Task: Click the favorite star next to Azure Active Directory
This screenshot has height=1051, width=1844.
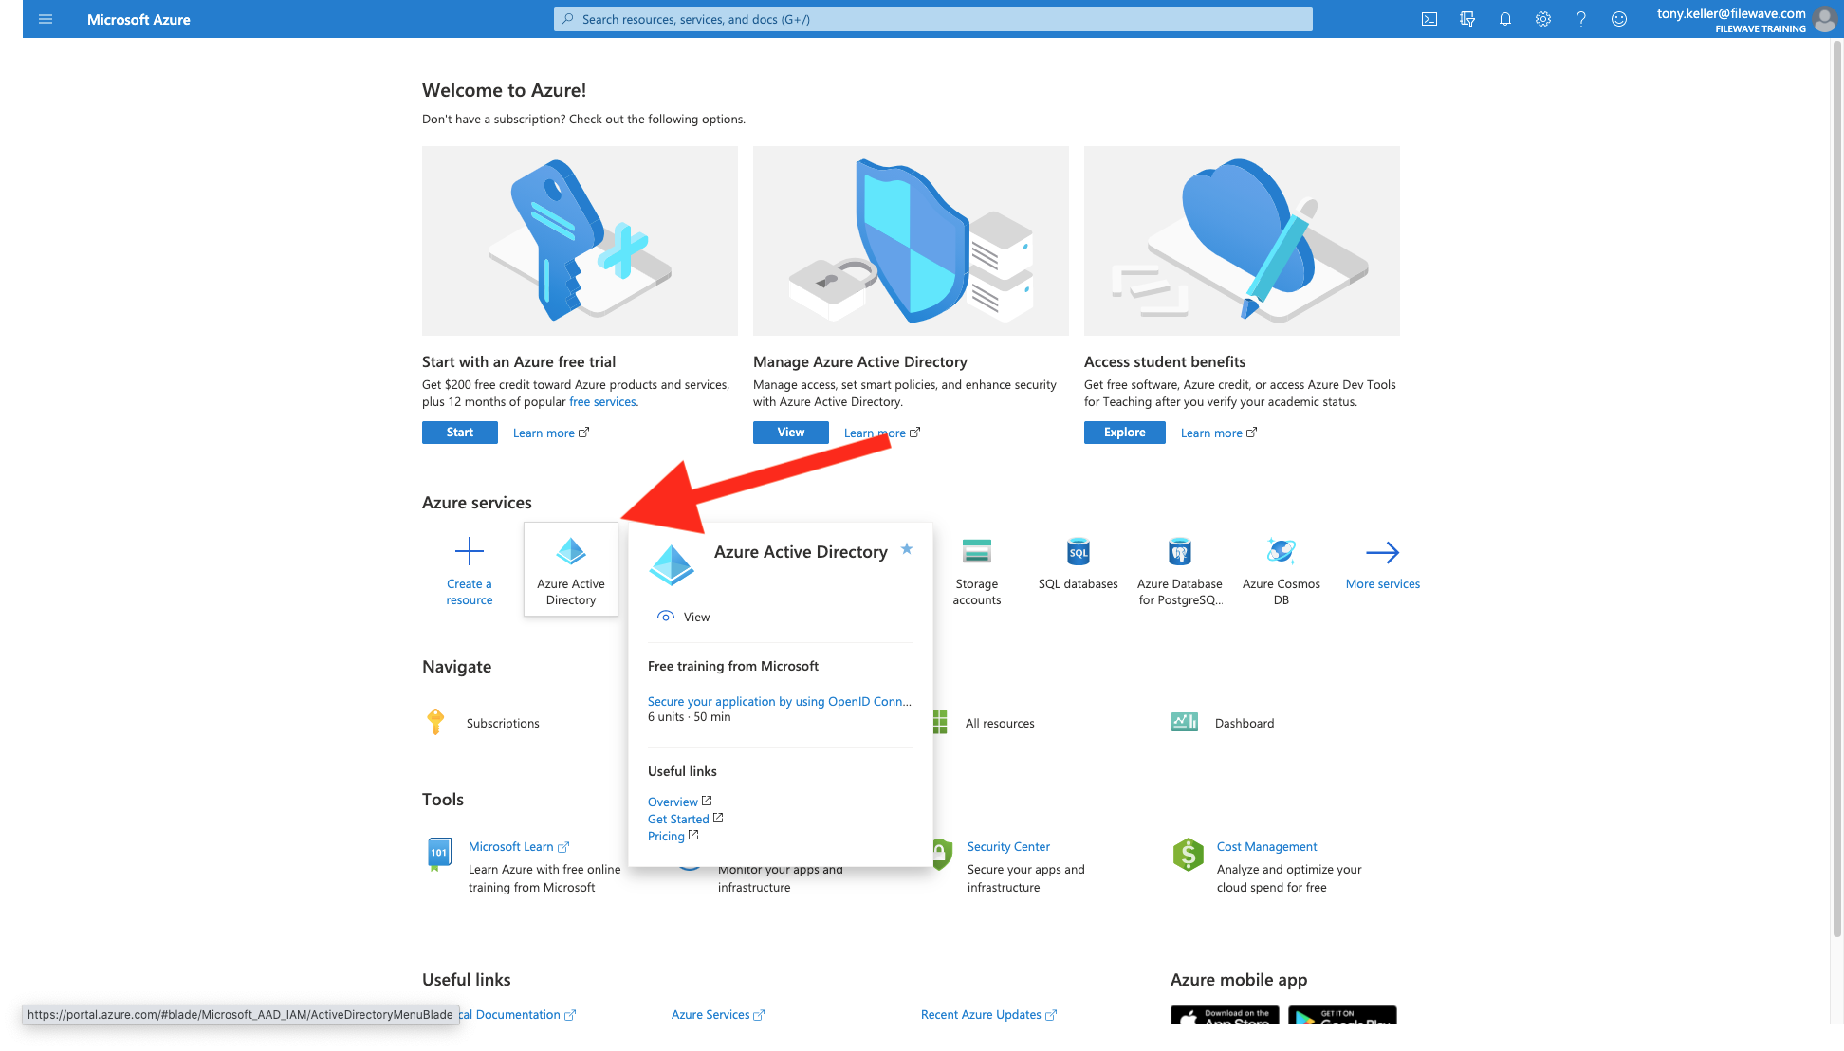Action: point(907,549)
